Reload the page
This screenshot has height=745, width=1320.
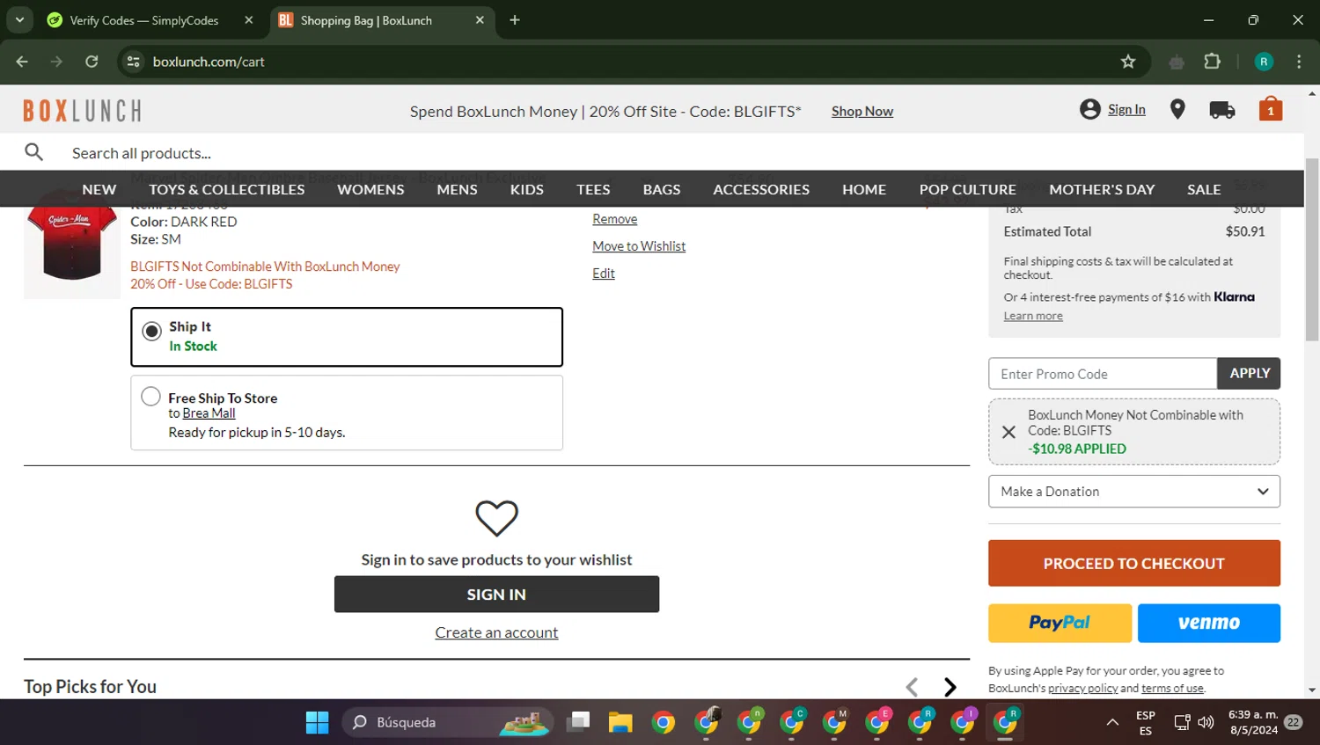92,62
